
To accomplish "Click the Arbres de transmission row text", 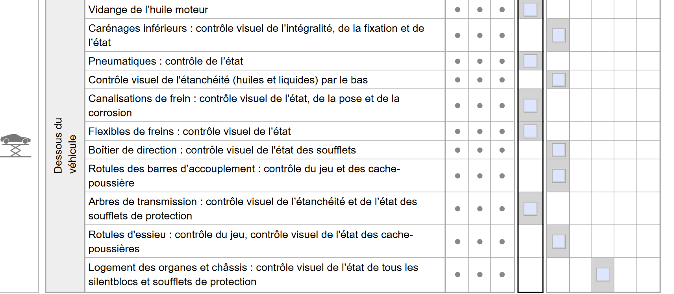I will point(253,209).
